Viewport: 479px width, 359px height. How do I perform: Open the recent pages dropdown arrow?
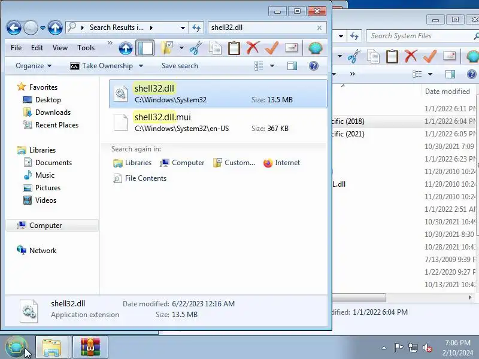tap(43, 28)
